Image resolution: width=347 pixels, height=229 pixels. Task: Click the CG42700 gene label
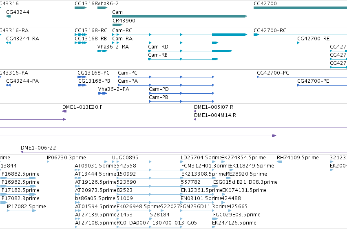click(x=265, y=4)
